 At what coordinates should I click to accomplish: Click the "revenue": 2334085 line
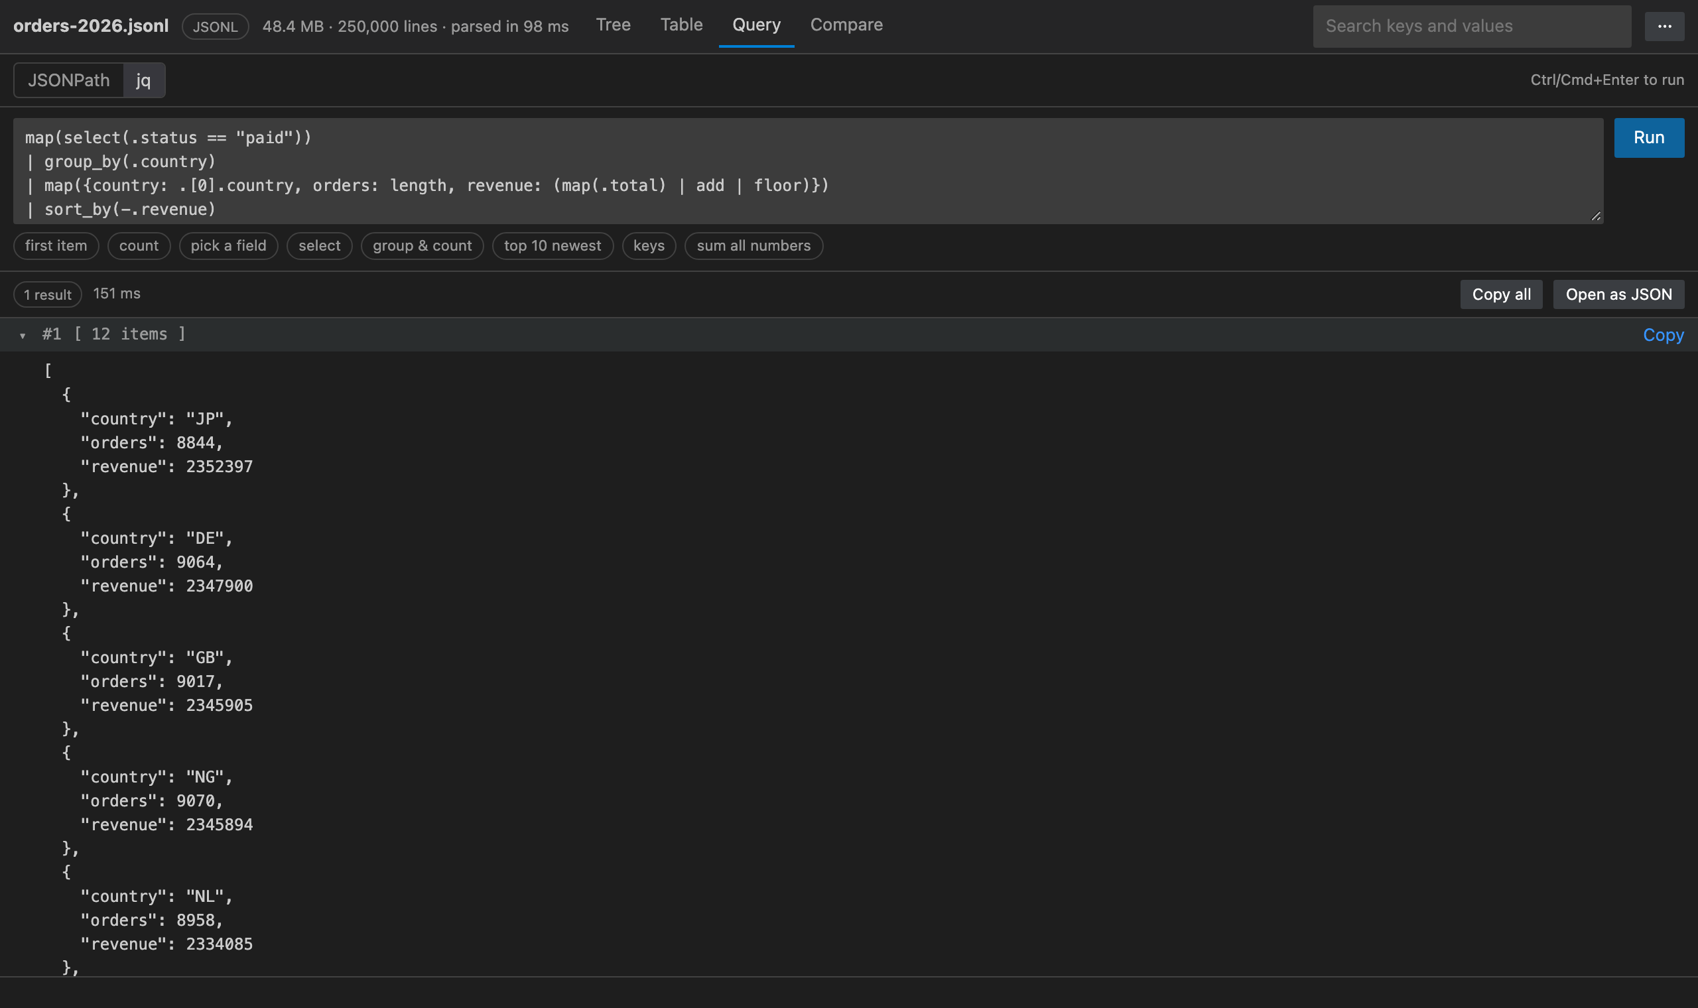point(166,944)
